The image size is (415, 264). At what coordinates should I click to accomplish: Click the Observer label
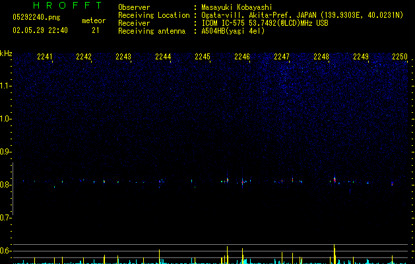point(134,7)
